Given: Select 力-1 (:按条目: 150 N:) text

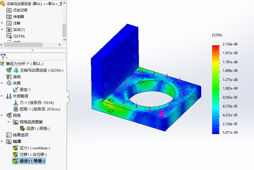Looking at the screenshot, I should [x=37, y=103].
